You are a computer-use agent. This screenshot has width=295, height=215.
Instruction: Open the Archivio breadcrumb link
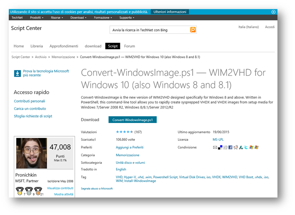[41, 57]
